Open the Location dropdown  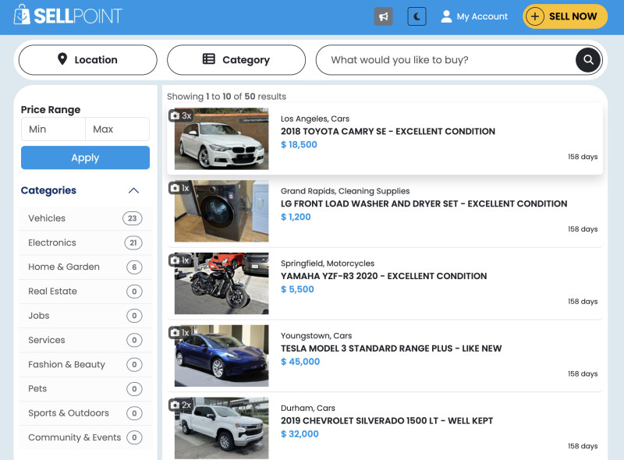coord(87,59)
